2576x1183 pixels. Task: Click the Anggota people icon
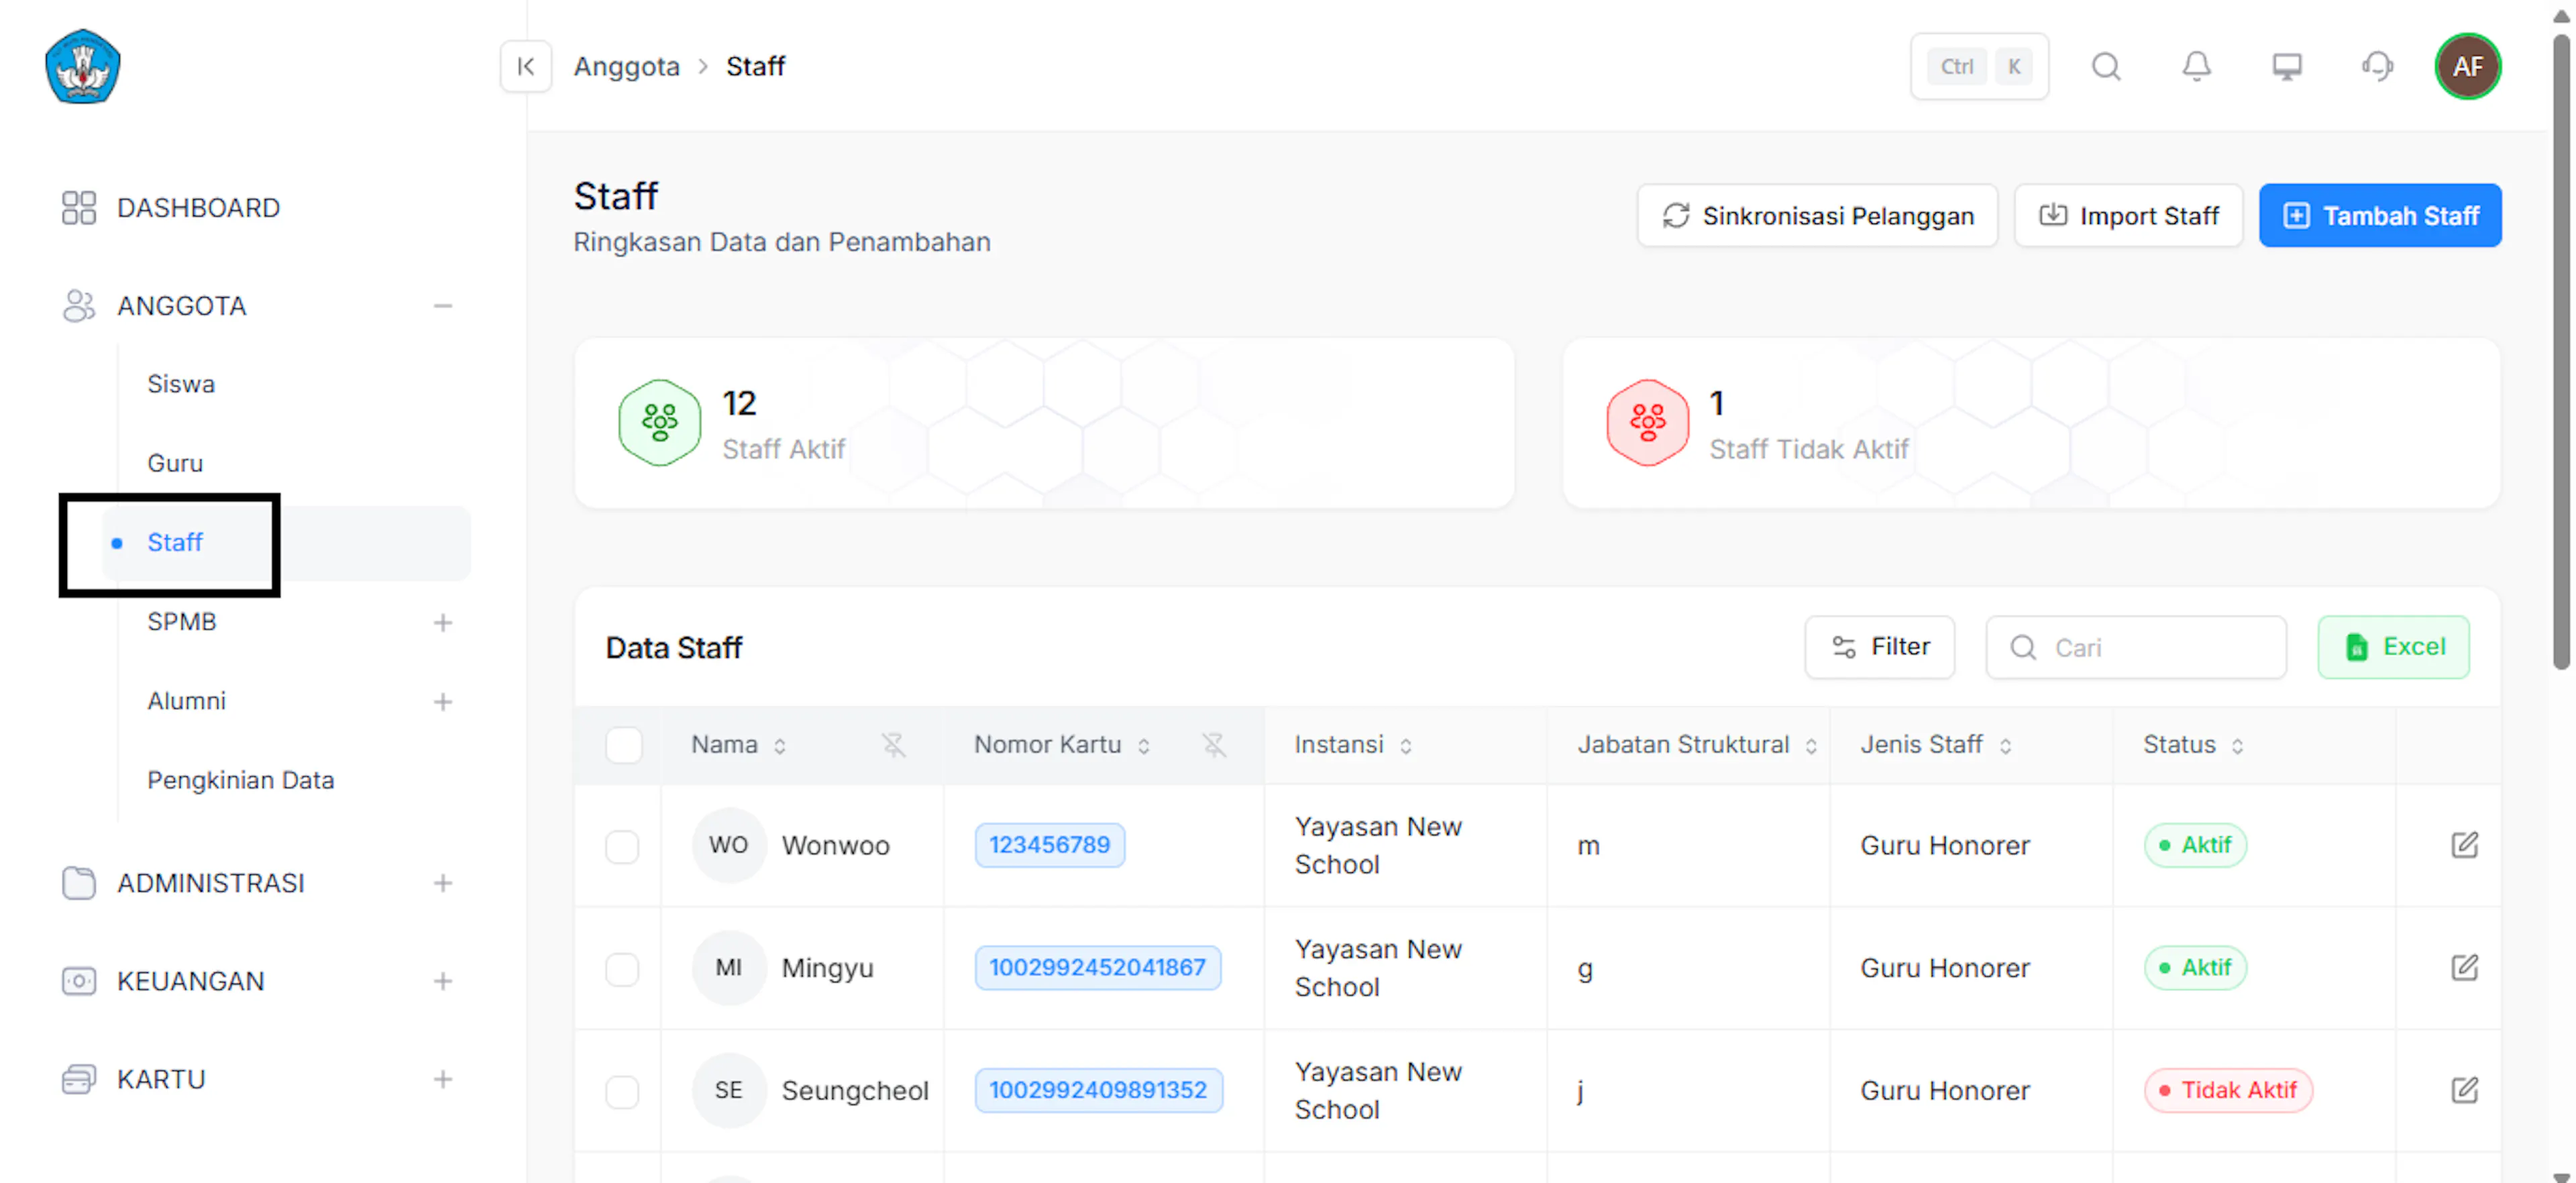[x=78, y=306]
